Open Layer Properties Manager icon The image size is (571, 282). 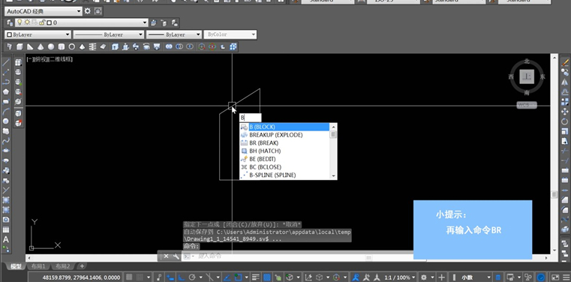[10, 22]
